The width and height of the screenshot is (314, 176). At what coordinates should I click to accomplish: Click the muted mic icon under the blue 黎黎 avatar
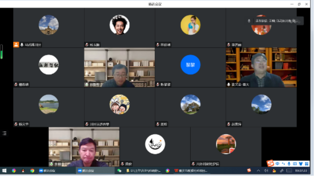(x=158, y=84)
